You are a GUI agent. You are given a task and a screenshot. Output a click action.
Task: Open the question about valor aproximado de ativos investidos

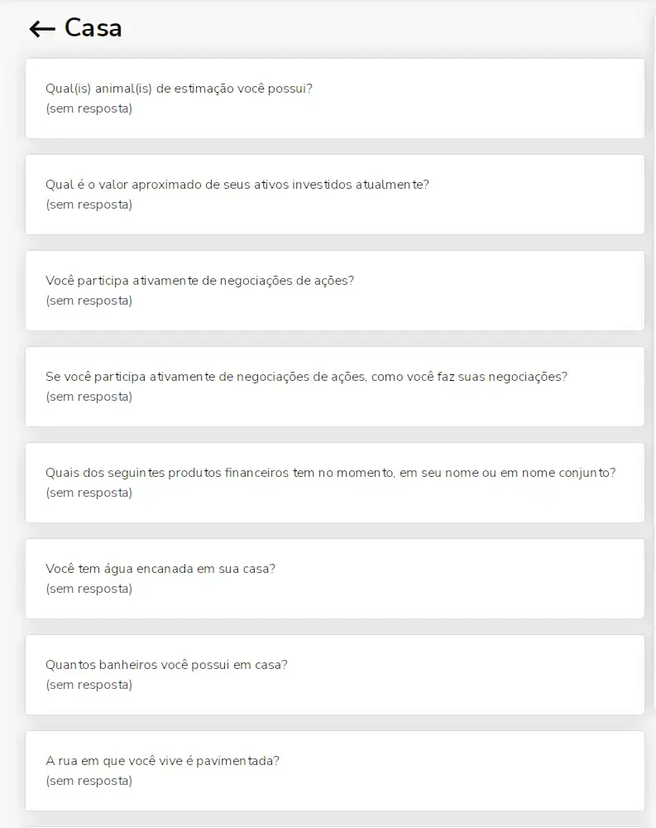[x=334, y=195]
